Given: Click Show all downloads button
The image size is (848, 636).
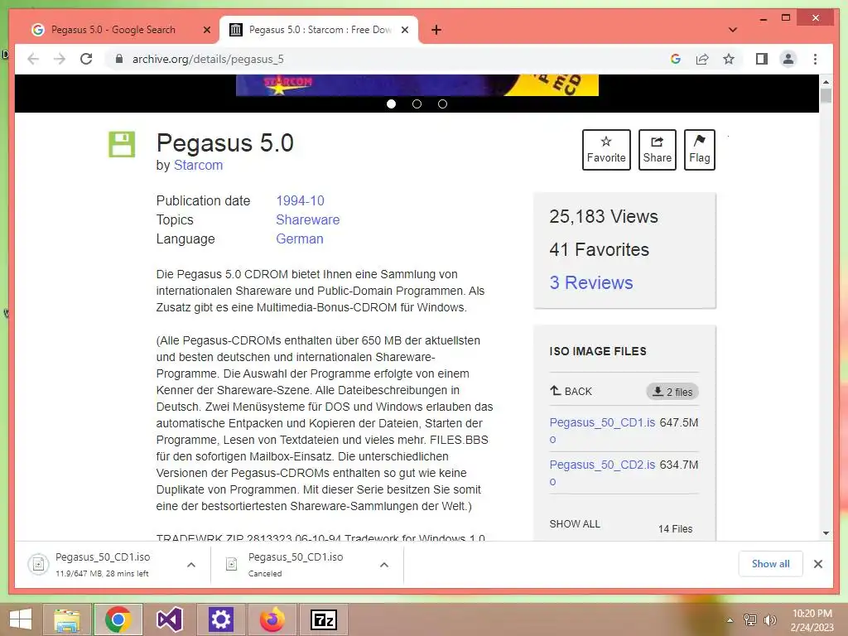Looking at the screenshot, I should click(x=770, y=563).
